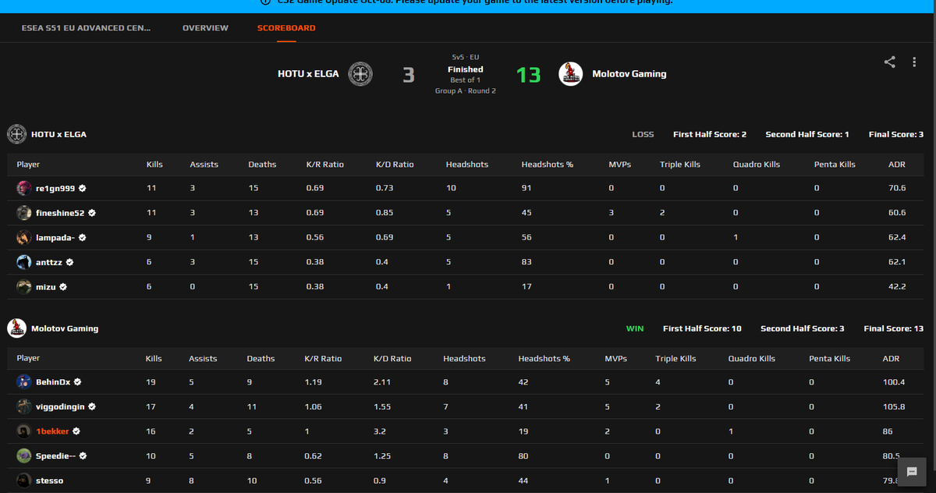Click the green 13 score
Viewport: 936px width, 493px height.
[x=528, y=75]
